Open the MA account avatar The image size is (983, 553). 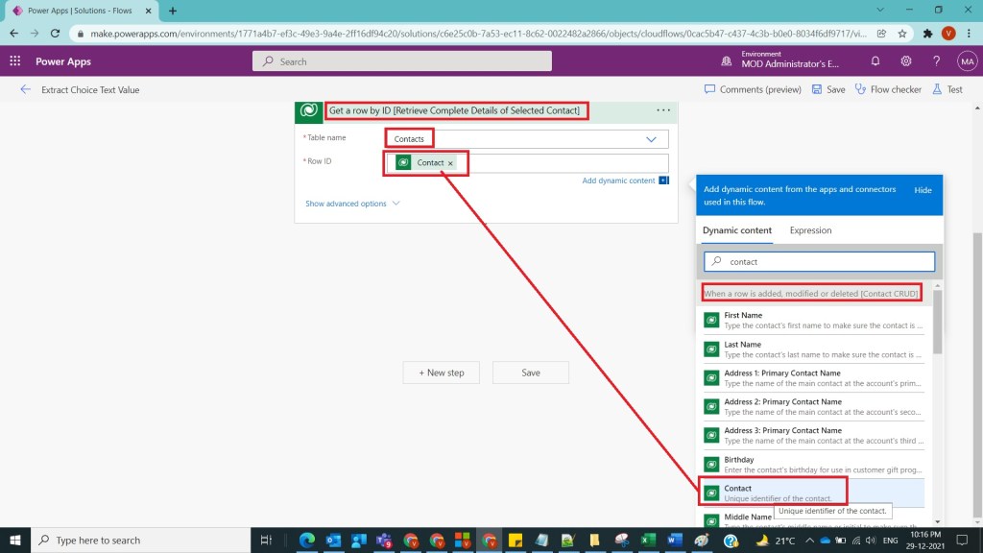[967, 60]
